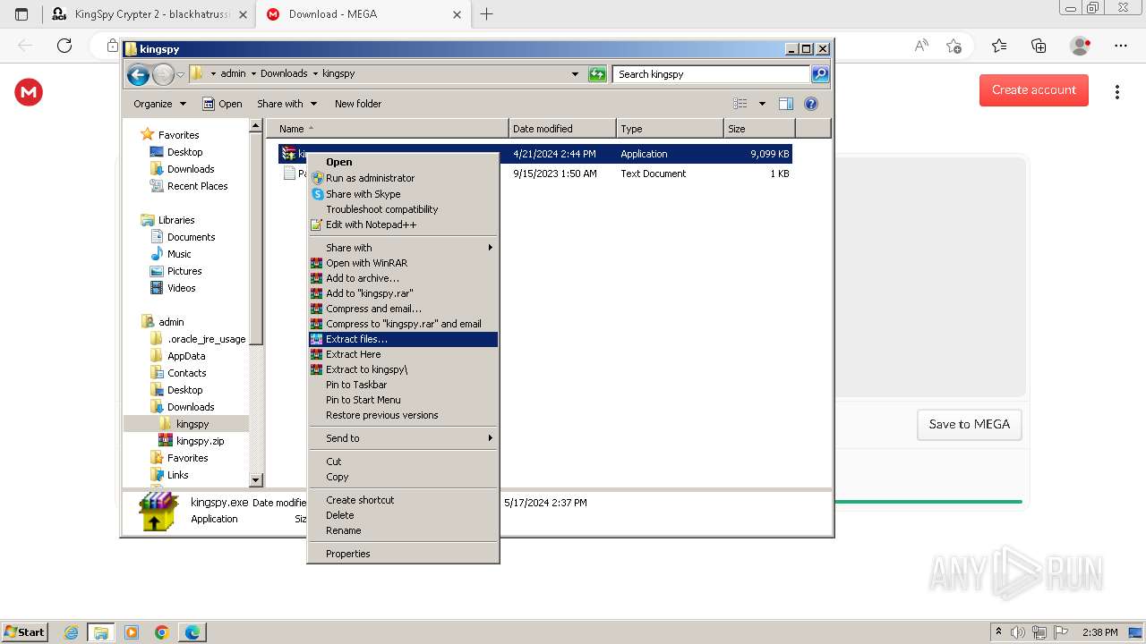
Task: Open the Organize dropdown menu
Action: pyautogui.click(x=159, y=104)
